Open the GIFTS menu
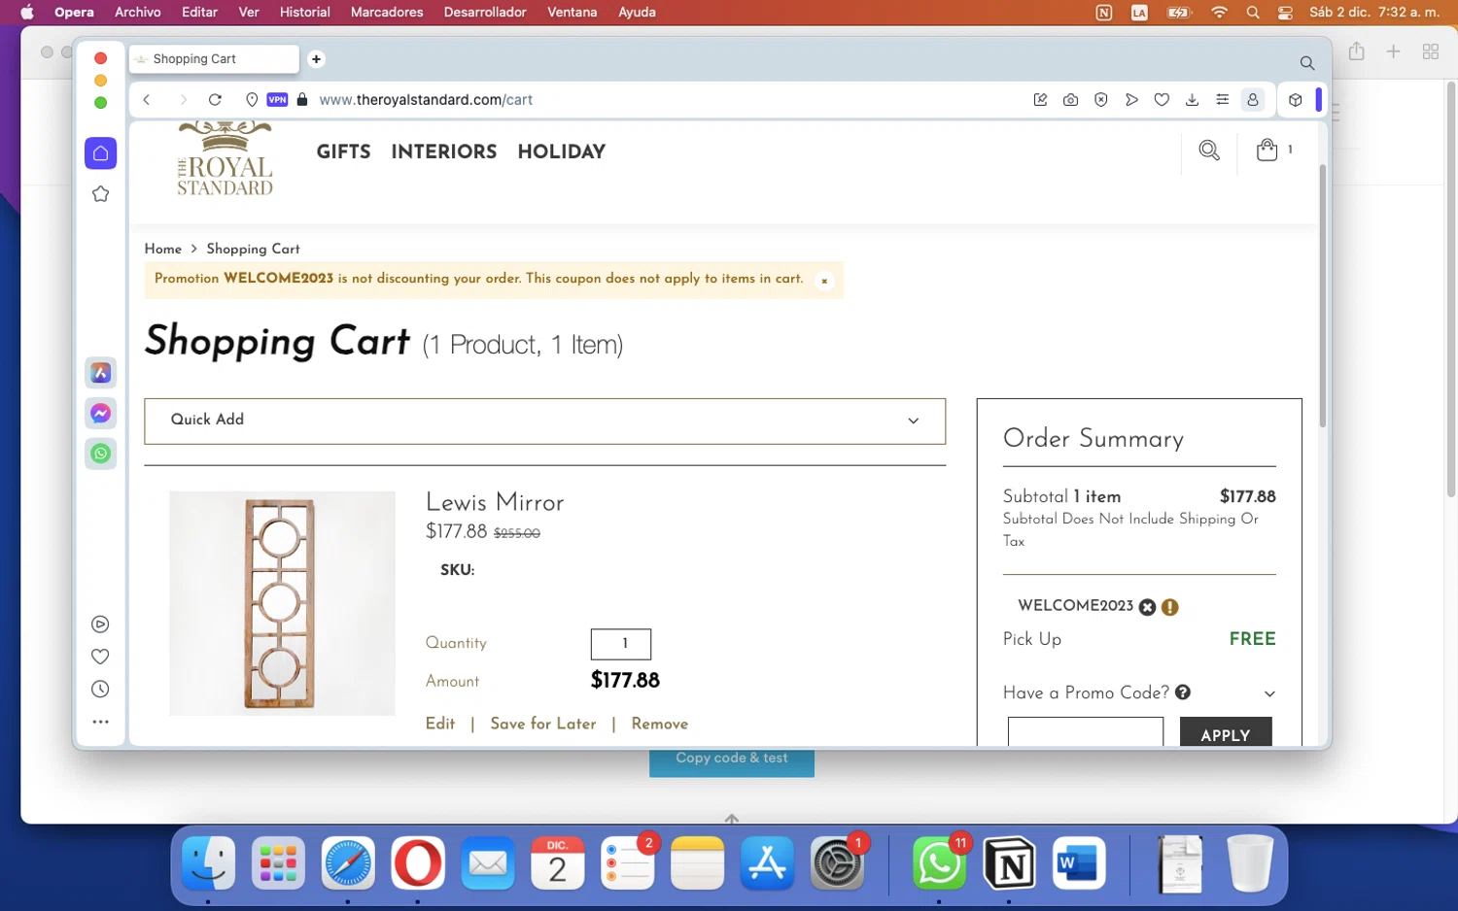The width and height of the screenshot is (1458, 911). click(343, 152)
